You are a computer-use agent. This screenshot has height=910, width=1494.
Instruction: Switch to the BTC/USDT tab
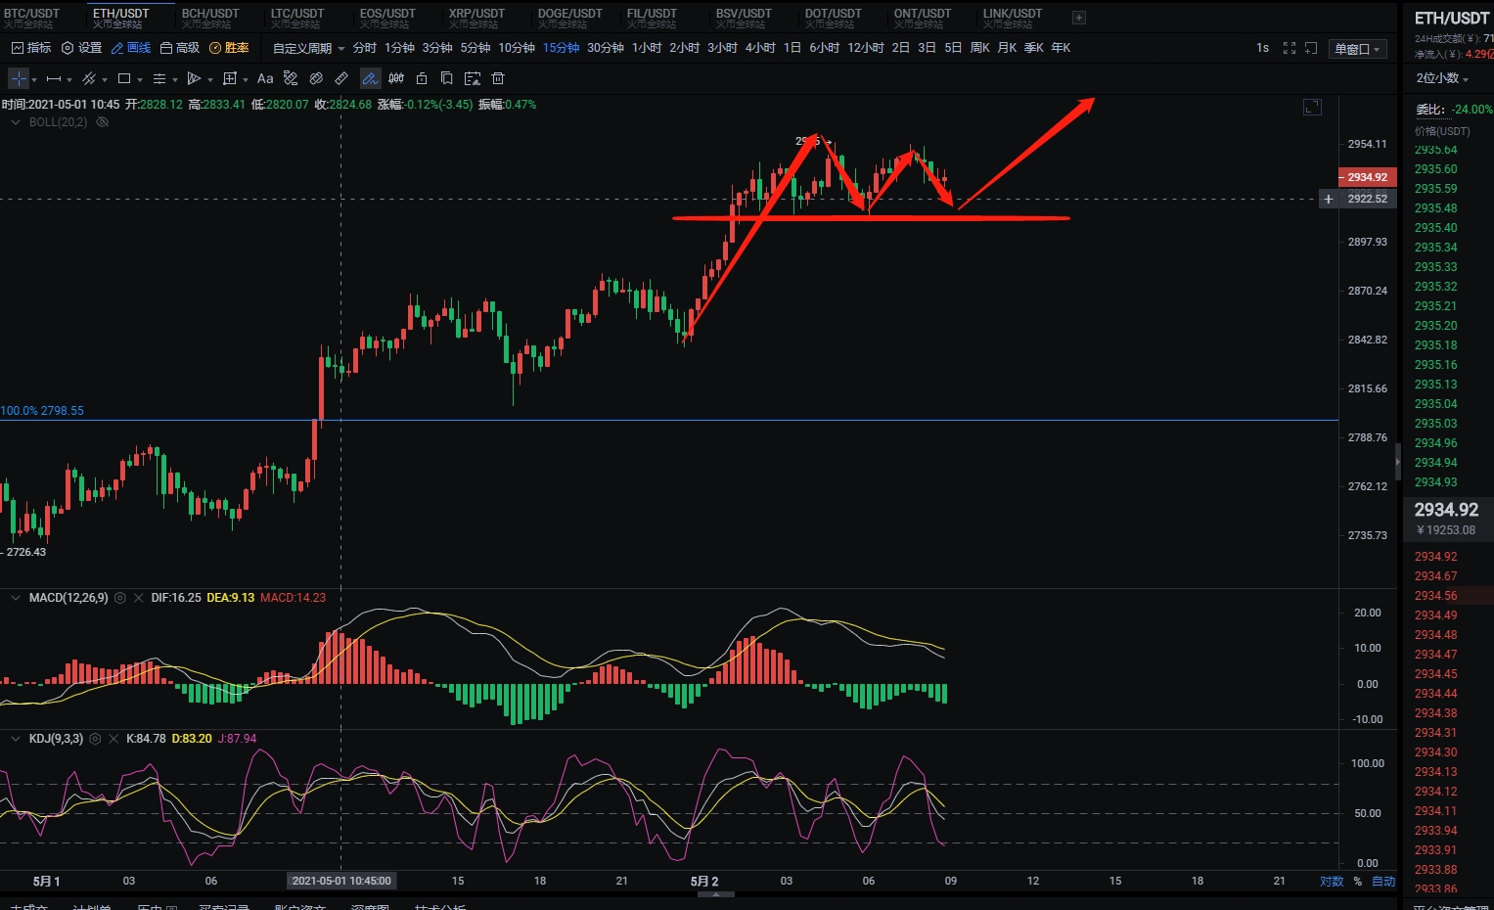pos(32,17)
